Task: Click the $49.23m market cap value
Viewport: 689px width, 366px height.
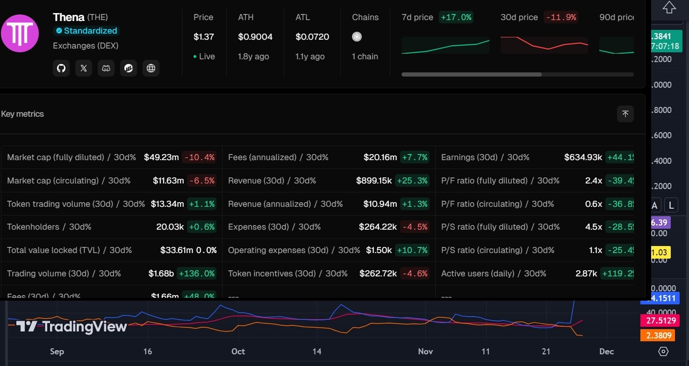Action: coord(161,157)
